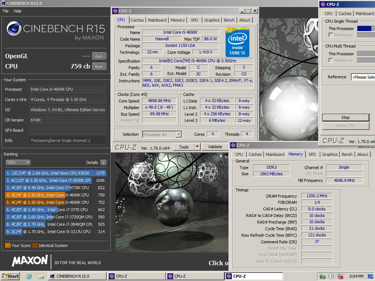Click the Tools button
This screenshot has height=281, width=375.
[184, 147]
